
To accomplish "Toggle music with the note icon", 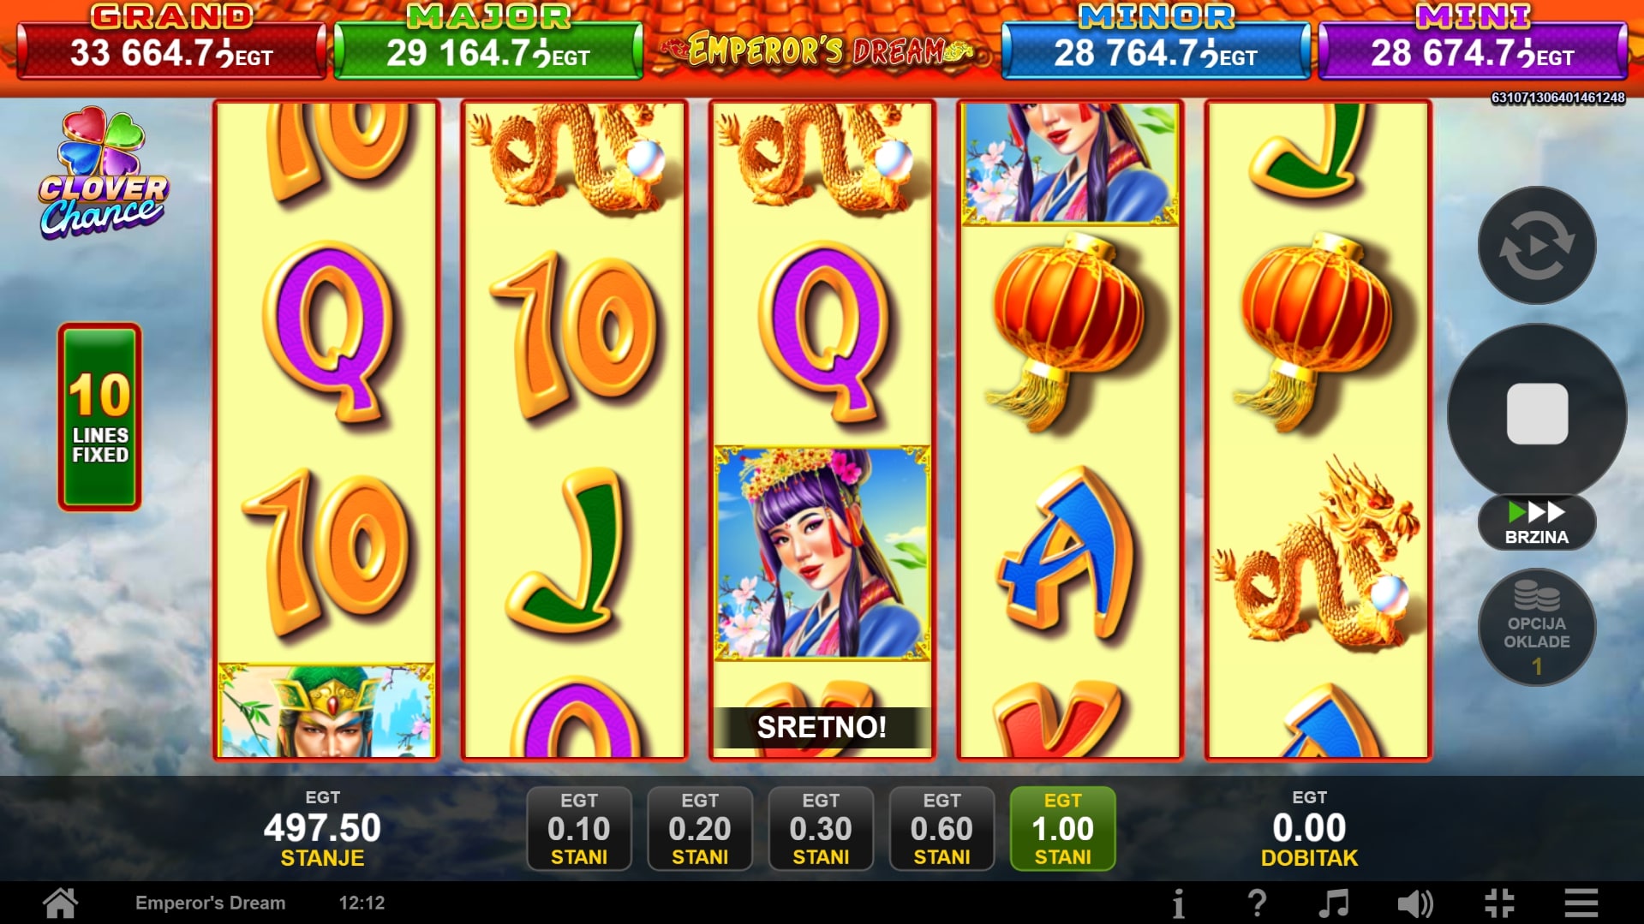I will coord(1334,903).
